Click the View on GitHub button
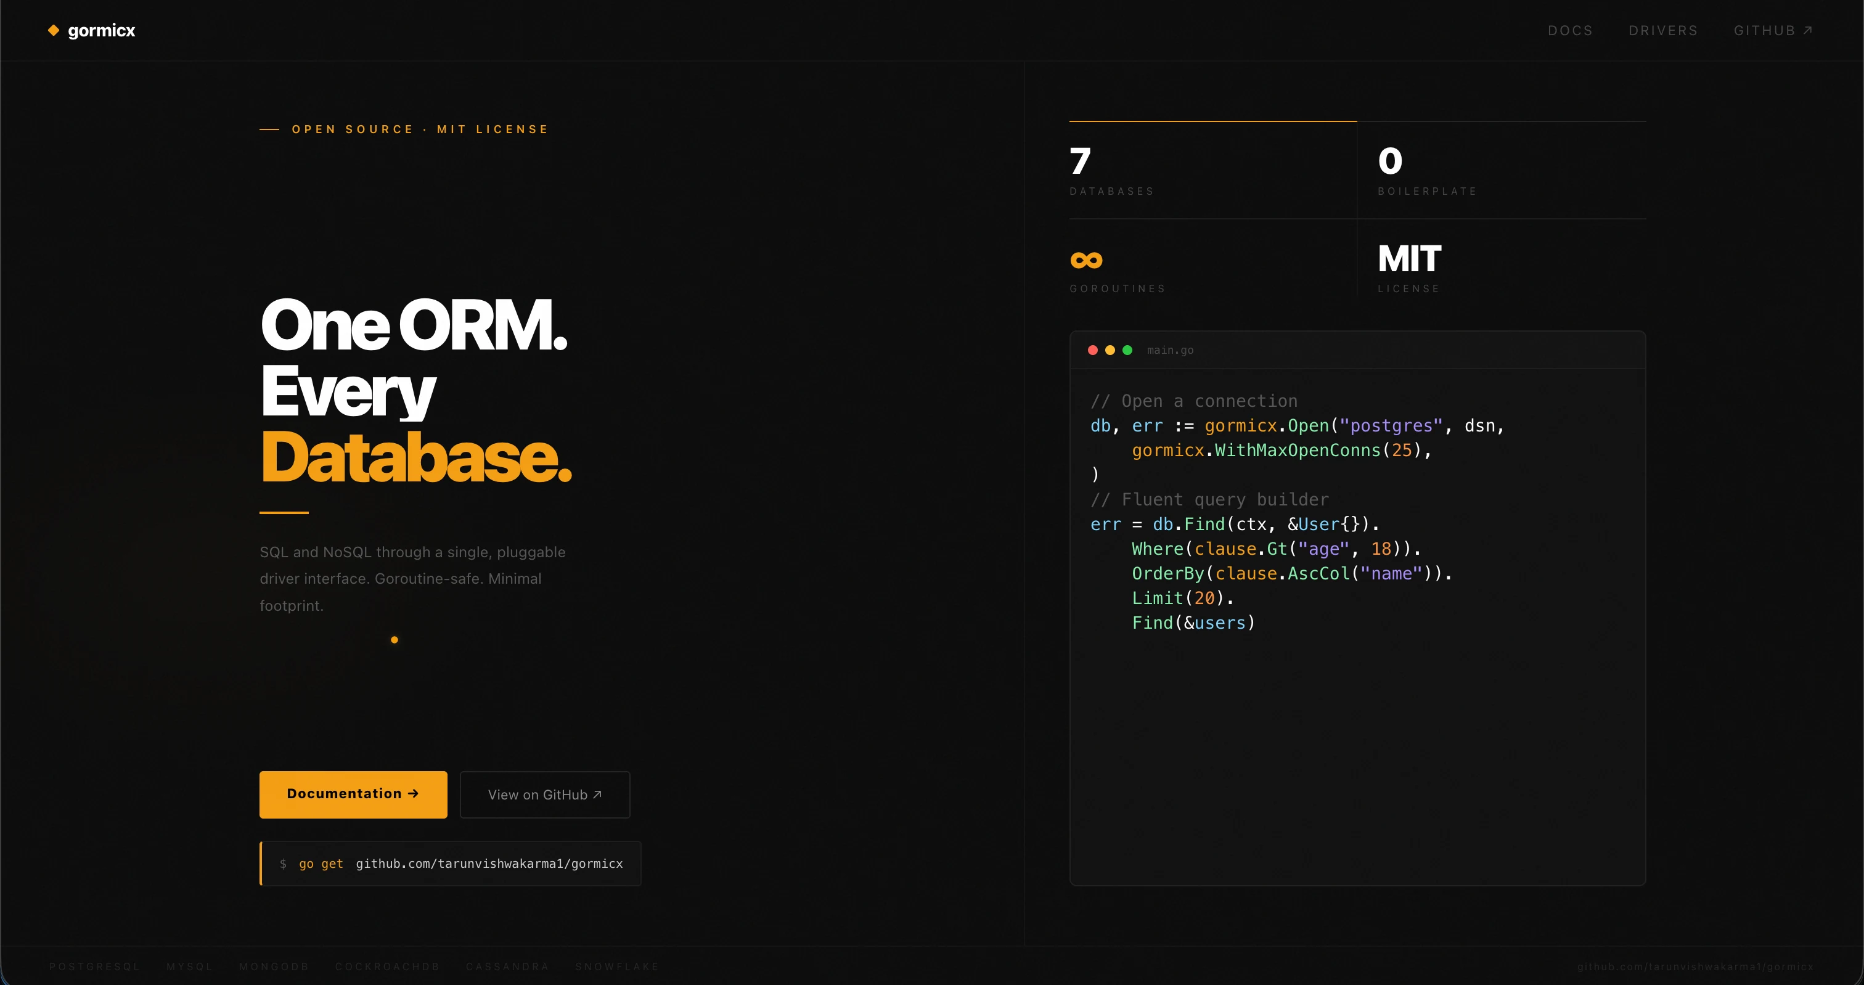The image size is (1864, 985). pyautogui.click(x=545, y=795)
